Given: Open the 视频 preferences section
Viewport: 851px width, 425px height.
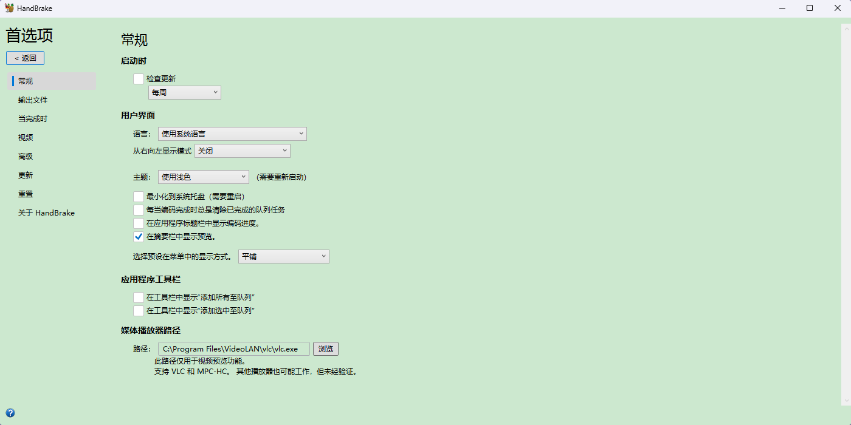Looking at the screenshot, I should pyautogui.click(x=26, y=138).
